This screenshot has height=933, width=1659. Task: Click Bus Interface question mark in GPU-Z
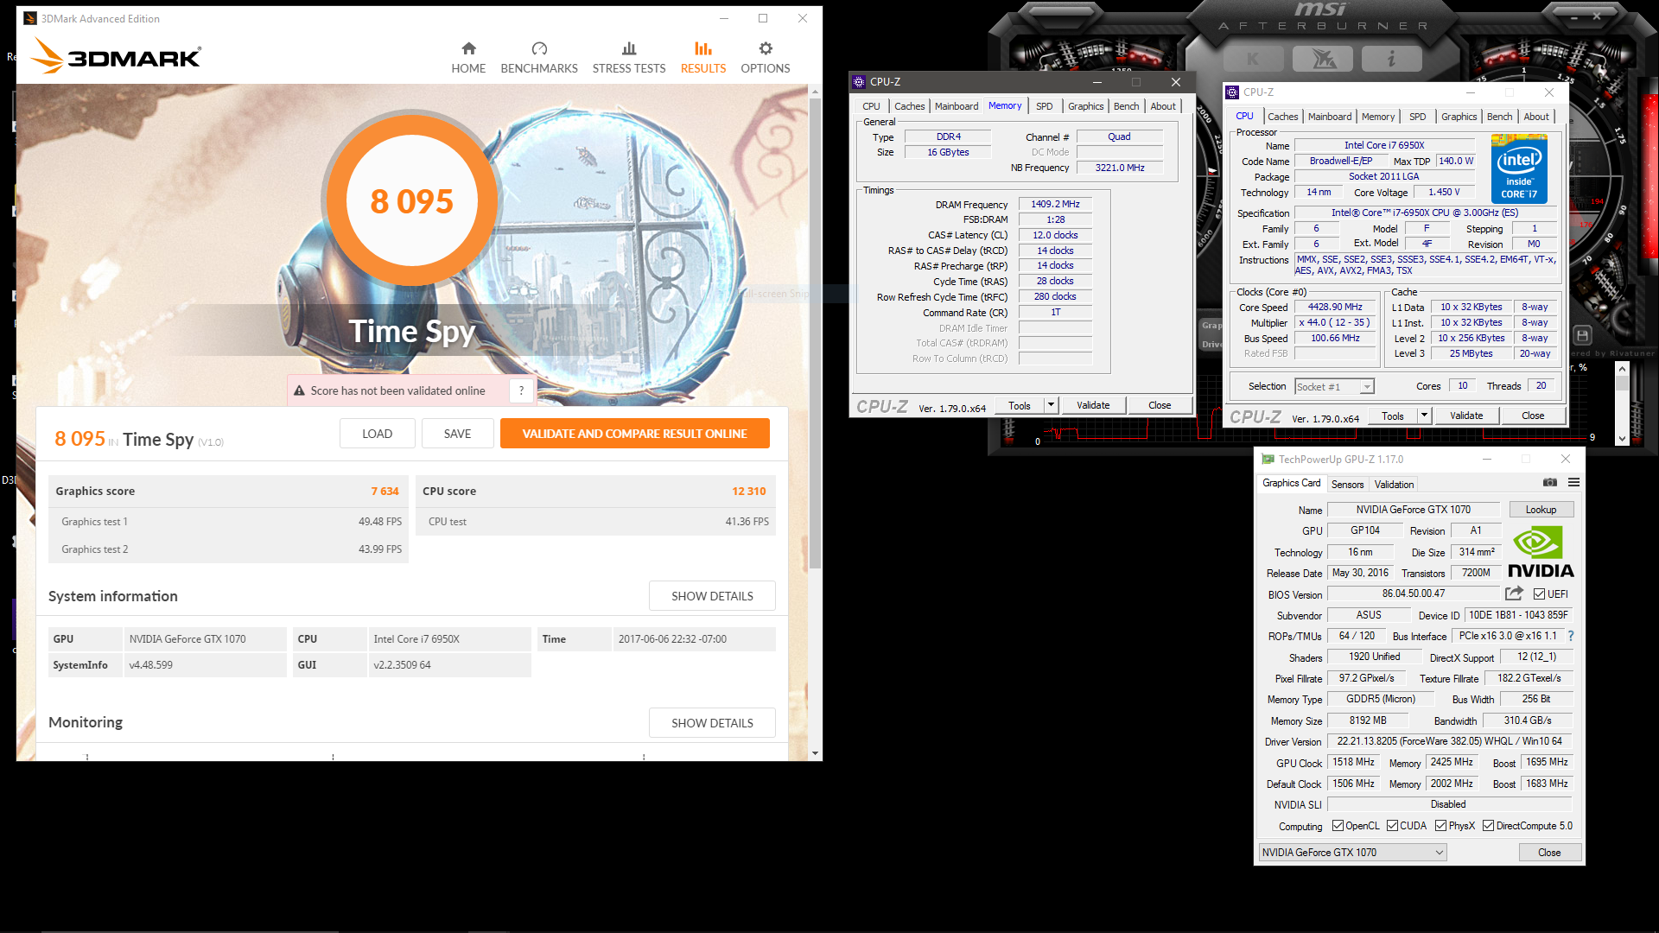tap(1571, 636)
